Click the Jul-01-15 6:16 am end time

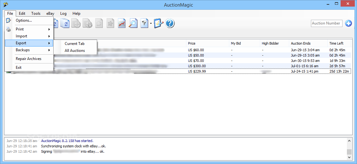(x=305, y=66)
